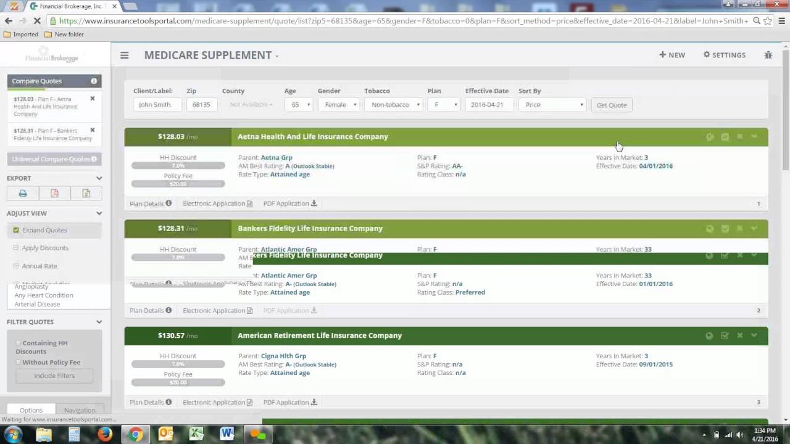The image size is (790, 444).
Task: Export quotes as PDF from the Export panel
Action: pos(54,194)
